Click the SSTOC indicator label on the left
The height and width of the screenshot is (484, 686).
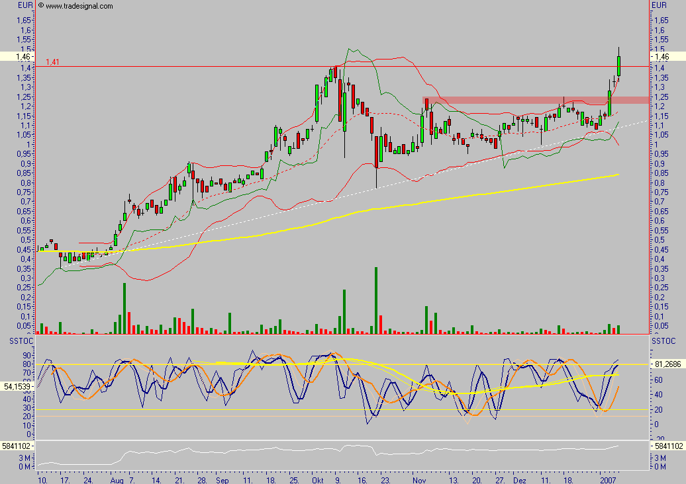21,341
